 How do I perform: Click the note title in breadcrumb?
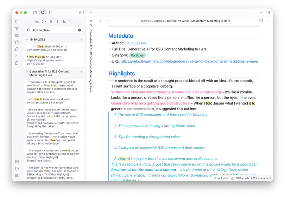coord(199,21)
